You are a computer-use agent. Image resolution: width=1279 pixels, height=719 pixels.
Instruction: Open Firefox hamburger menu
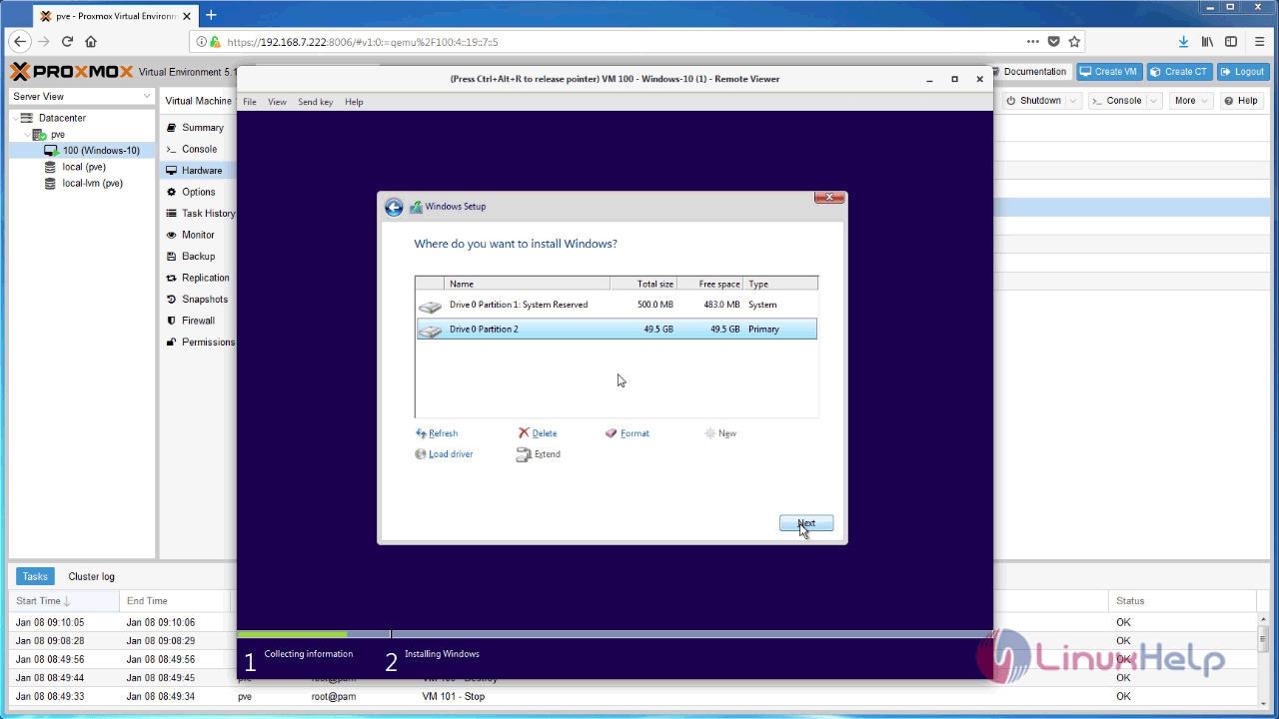[x=1258, y=42]
